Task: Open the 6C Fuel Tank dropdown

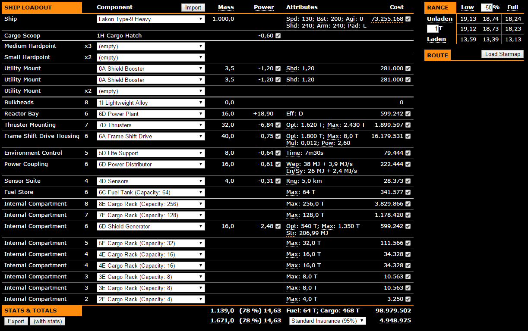Action: coord(151,192)
